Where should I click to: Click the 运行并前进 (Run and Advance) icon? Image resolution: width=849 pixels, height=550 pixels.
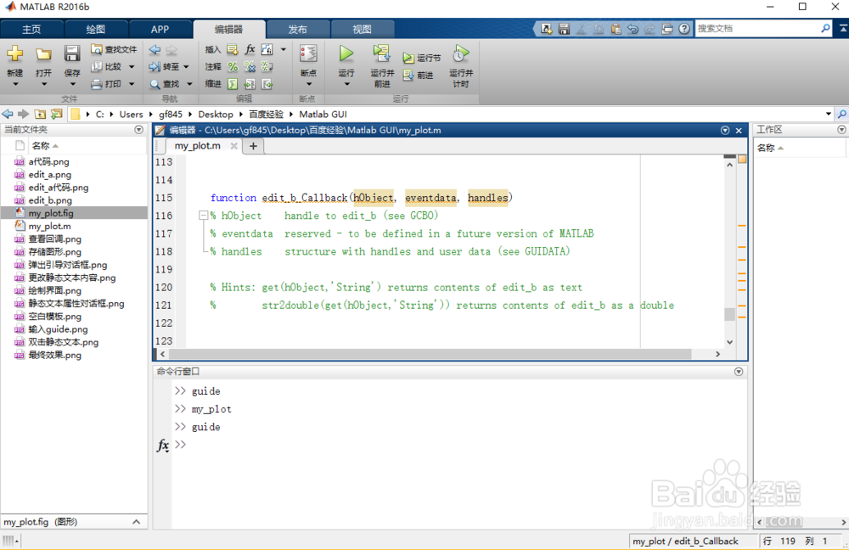(382, 53)
